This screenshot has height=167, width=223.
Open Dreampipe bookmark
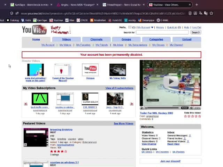point(146,20)
